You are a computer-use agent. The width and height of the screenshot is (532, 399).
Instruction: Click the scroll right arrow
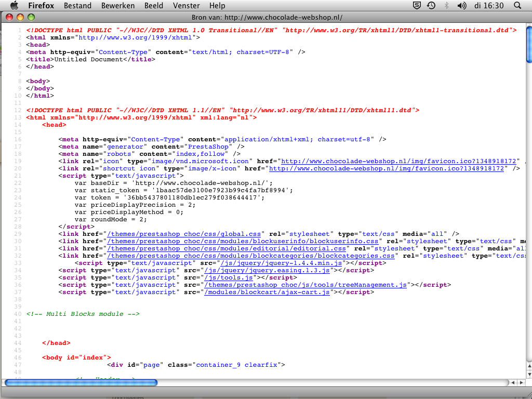coord(522,383)
